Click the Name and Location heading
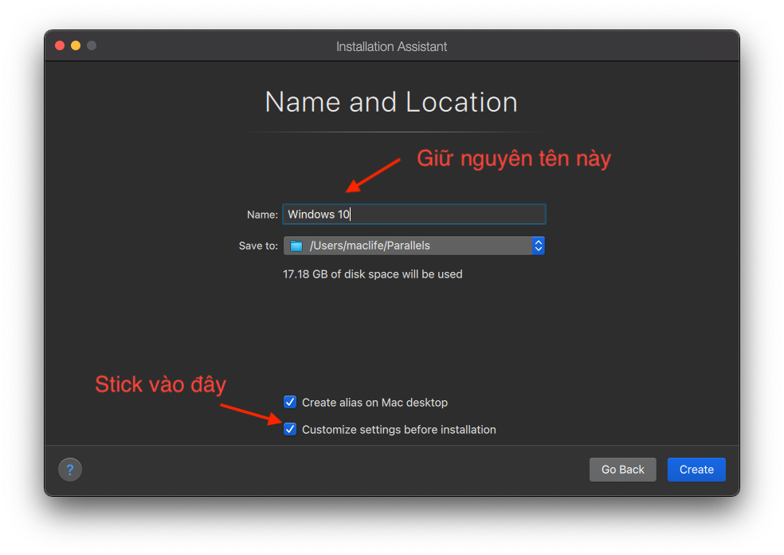This screenshot has height=555, width=784. pos(391,101)
